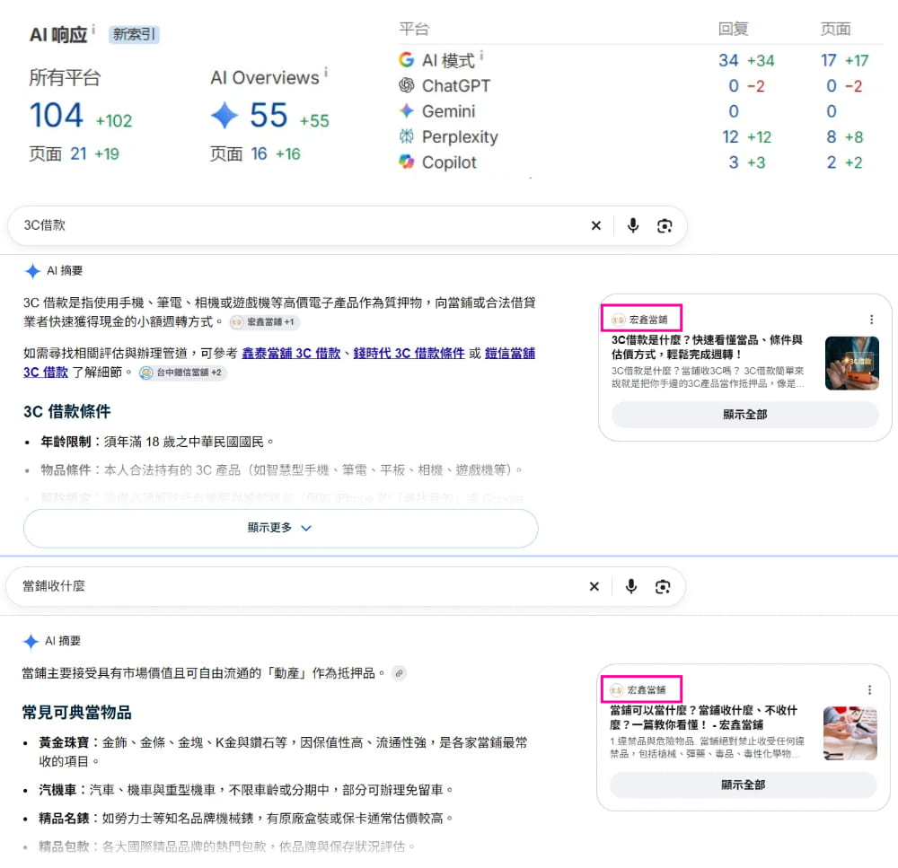Open article title 當鋪可以當什麼？當鋪收什麼
This screenshot has height=868, width=898.
(703, 717)
